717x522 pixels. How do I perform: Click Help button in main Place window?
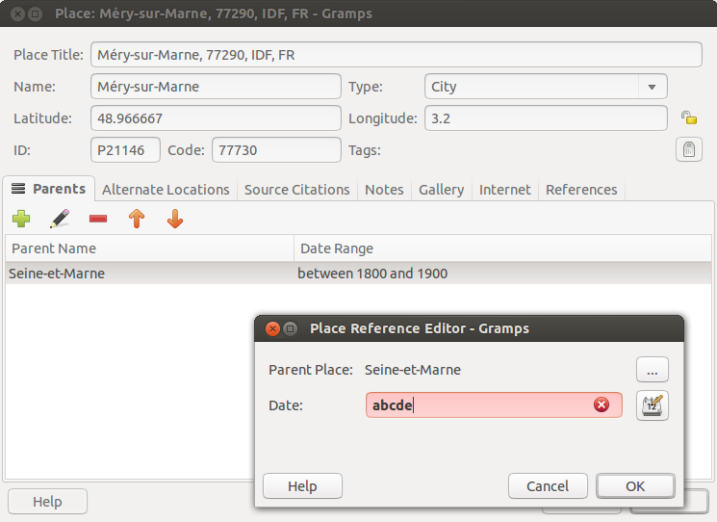47,502
